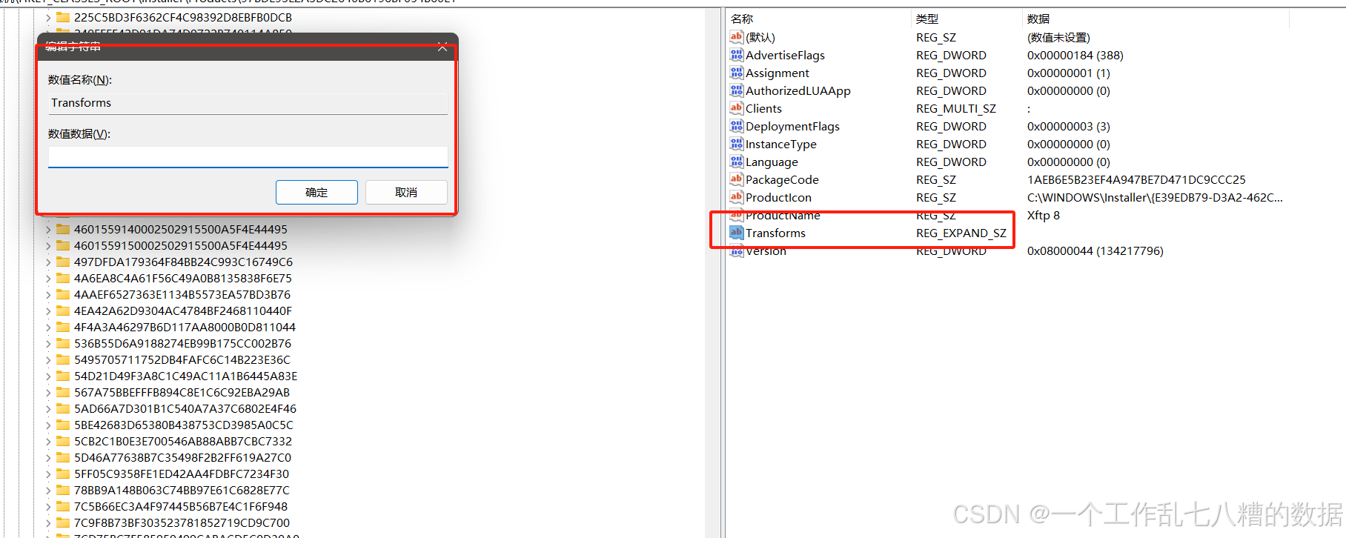Click the InstanceType DWORD icon
Image resolution: width=1346 pixels, height=538 pixels.
pyautogui.click(x=736, y=144)
